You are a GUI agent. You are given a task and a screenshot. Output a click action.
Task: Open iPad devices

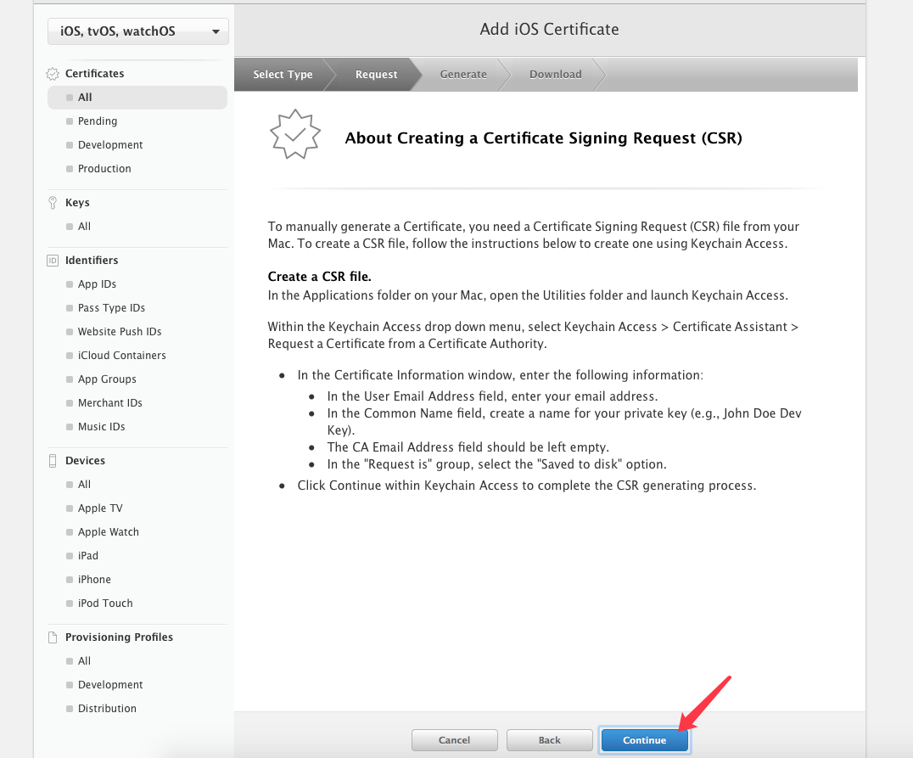pos(88,557)
